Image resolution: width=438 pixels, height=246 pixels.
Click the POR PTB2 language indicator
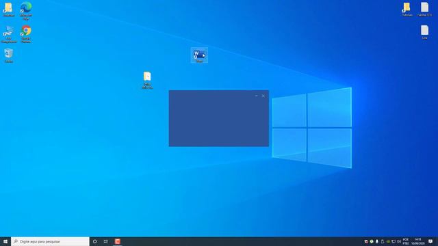click(406, 241)
